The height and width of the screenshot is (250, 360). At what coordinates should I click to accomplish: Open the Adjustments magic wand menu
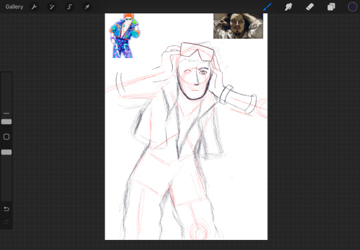click(52, 7)
